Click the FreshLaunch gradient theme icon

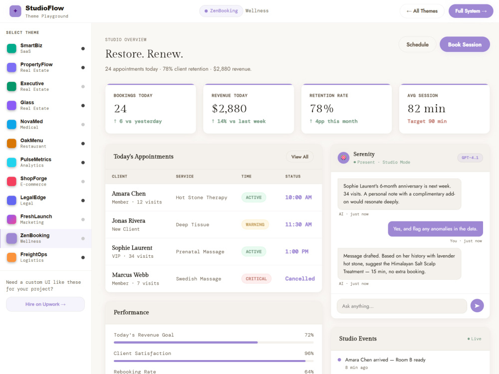tap(12, 219)
